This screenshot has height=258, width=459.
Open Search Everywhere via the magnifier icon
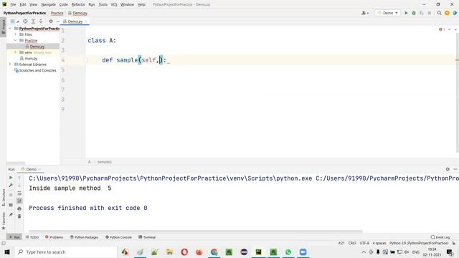(x=439, y=13)
